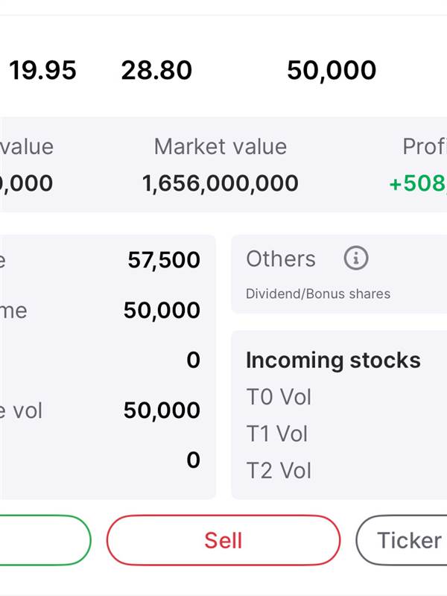Tap the Market value label

(x=221, y=147)
